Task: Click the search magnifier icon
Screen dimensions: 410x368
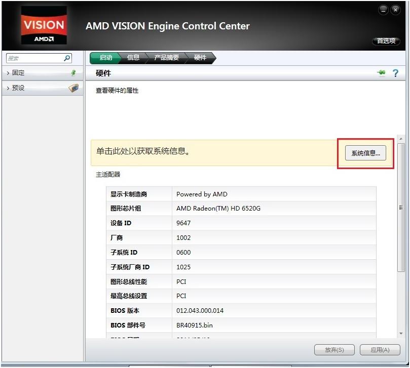Action: [x=67, y=58]
